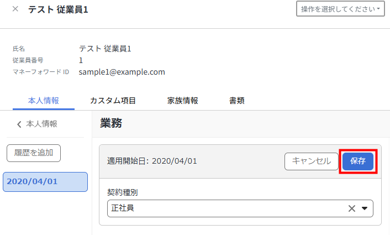The width and height of the screenshot is (390, 235).
Task: Click the 契約種別 field label
Action: point(123,192)
